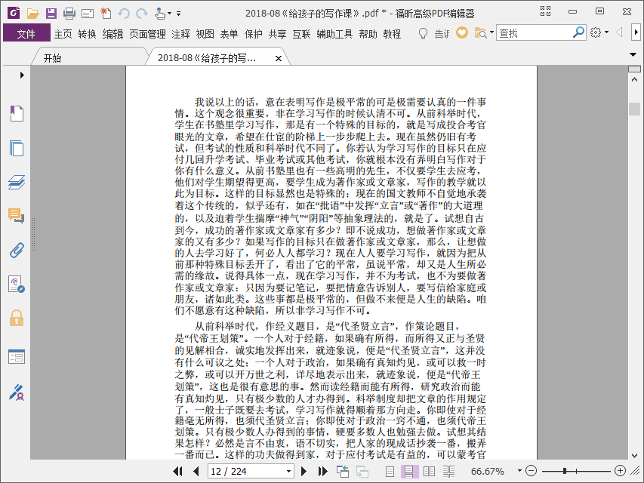Viewport: 644px width, 483px height.
Task: Click the orange heart icon
Action: [x=462, y=33]
